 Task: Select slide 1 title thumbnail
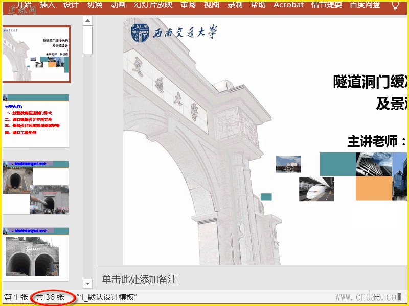point(36,54)
